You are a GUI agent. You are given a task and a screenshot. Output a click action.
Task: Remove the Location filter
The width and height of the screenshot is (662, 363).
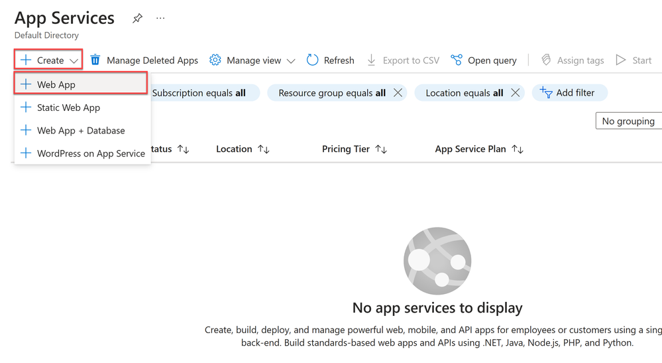tap(515, 92)
